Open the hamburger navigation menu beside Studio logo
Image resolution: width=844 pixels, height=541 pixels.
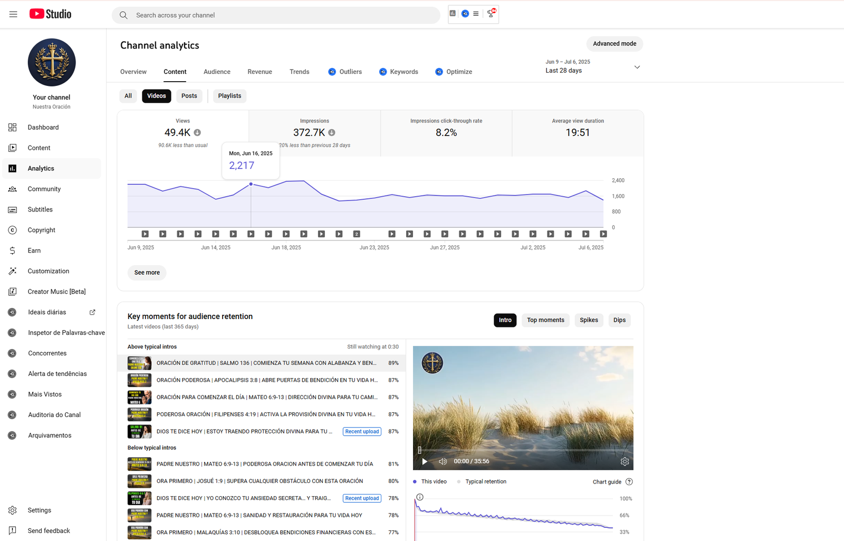pyautogui.click(x=13, y=14)
